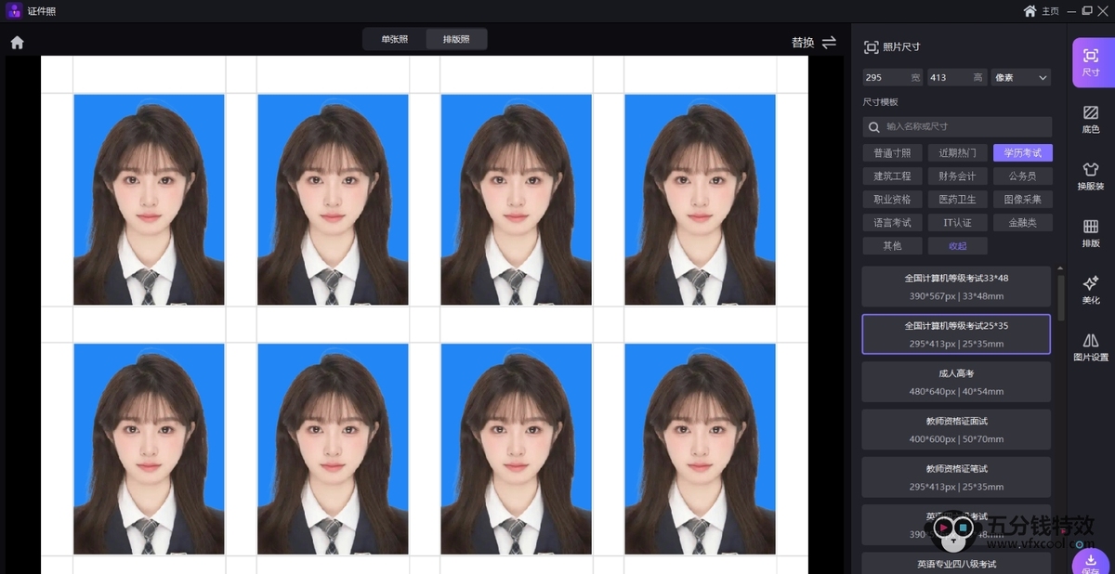Switch to the 排版照 tab
This screenshot has width=1115, height=574.
tap(456, 39)
